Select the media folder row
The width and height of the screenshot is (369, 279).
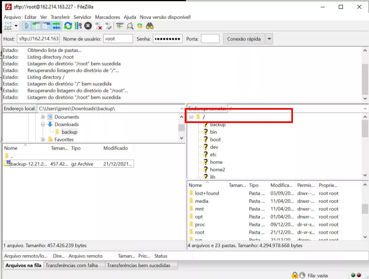264,201
